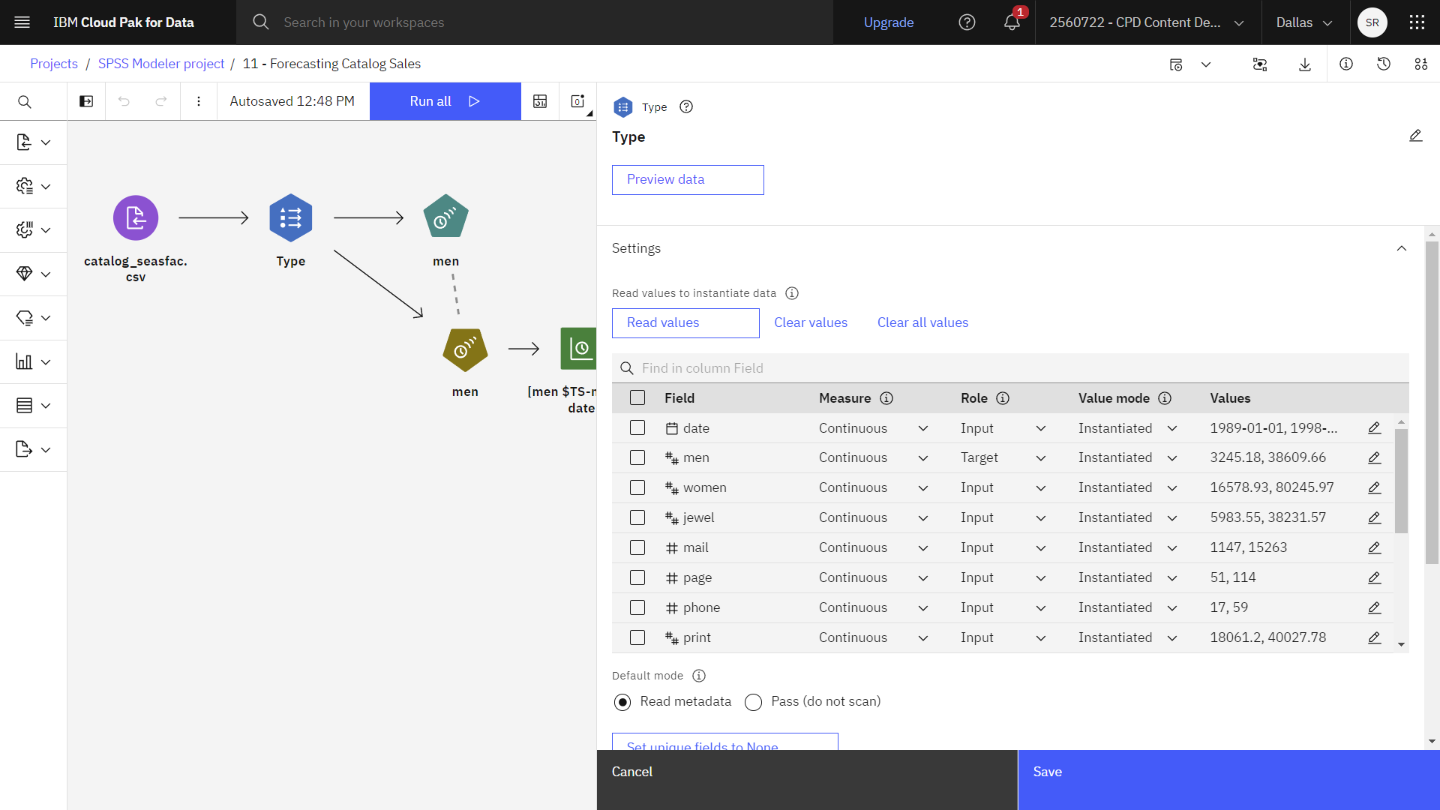Viewport: 1440px width, 810px height.
Task: Search the palette with magnifier icon
Action: 25,102
